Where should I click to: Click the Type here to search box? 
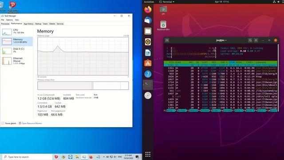coord(27,157)
